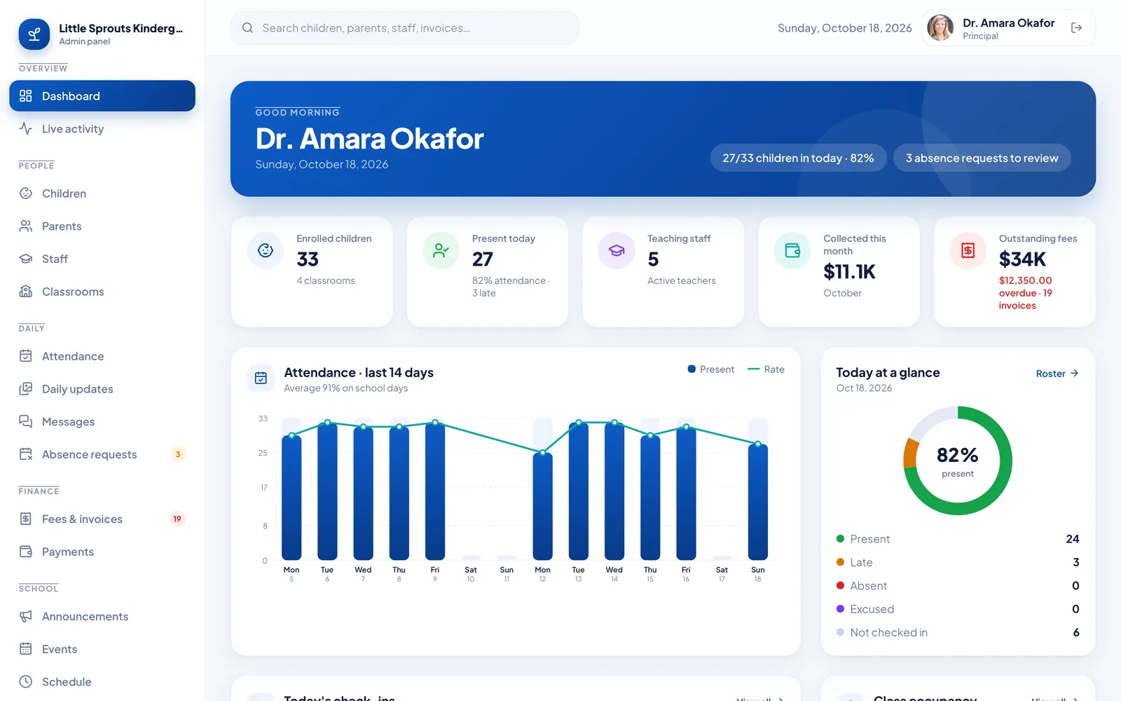Open the Schedule sidebar item
The image size is (1121, 701).
click(102, 681)
